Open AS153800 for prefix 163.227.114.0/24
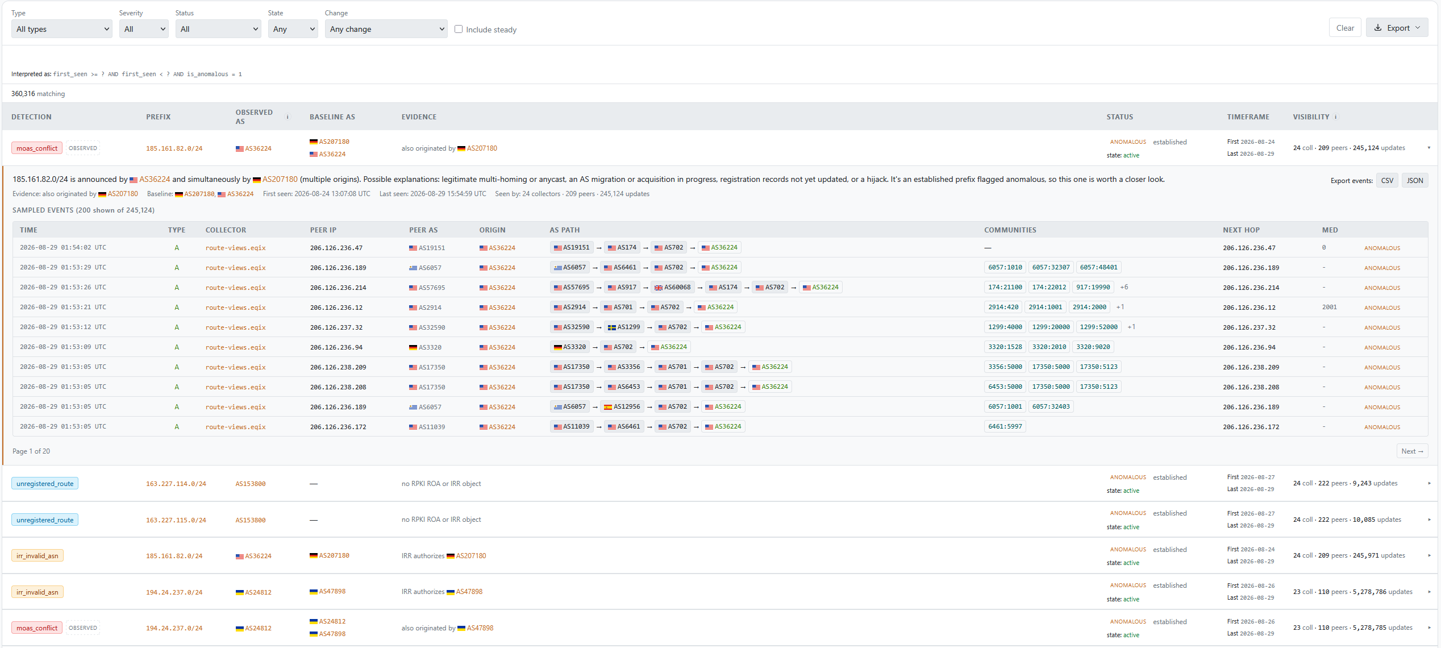1441x648 pixels. 251,484
